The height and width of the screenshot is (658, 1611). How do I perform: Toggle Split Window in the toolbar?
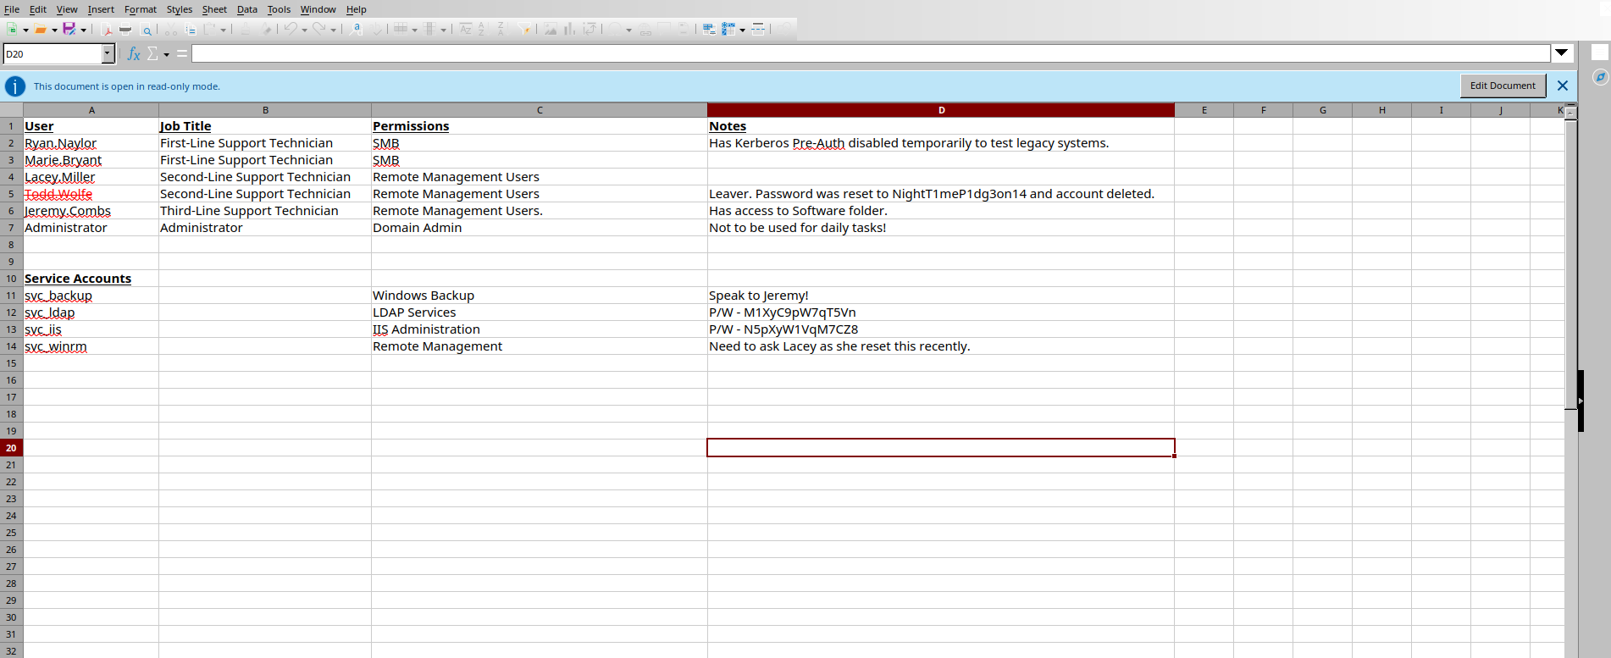[x=758, y=29]
